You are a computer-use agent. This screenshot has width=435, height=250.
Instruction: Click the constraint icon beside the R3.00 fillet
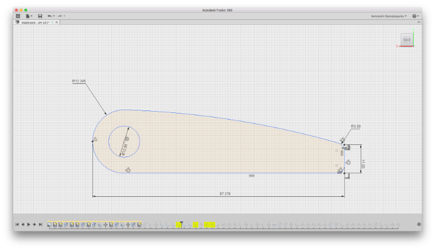tap(343, 139)
